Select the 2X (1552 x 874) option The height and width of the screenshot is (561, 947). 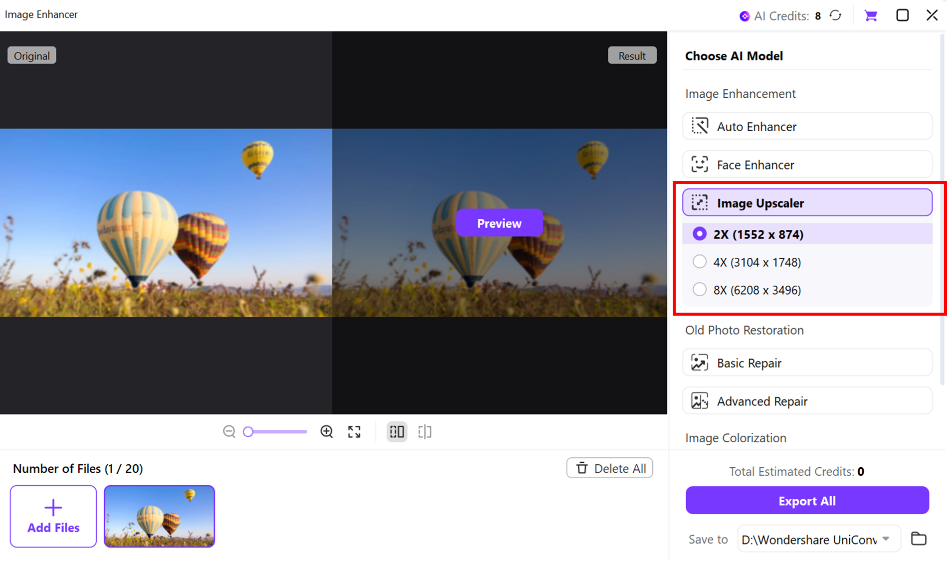(700, 234)
